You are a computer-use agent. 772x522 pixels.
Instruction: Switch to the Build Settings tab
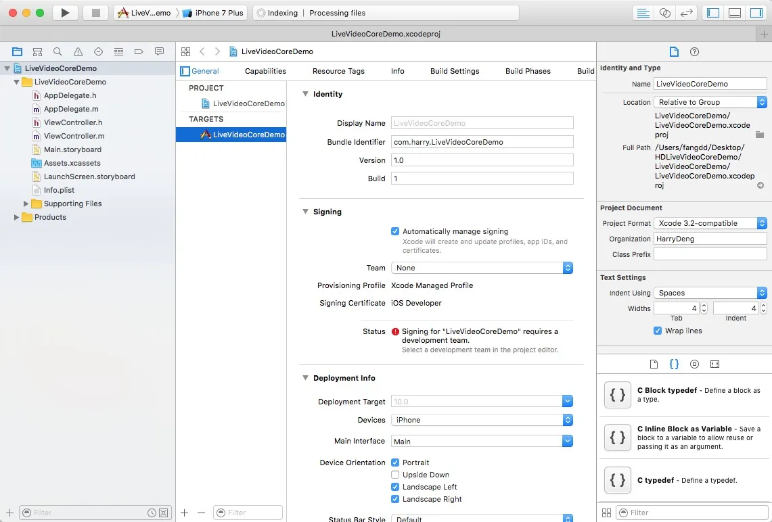click(x=455, y=72)
